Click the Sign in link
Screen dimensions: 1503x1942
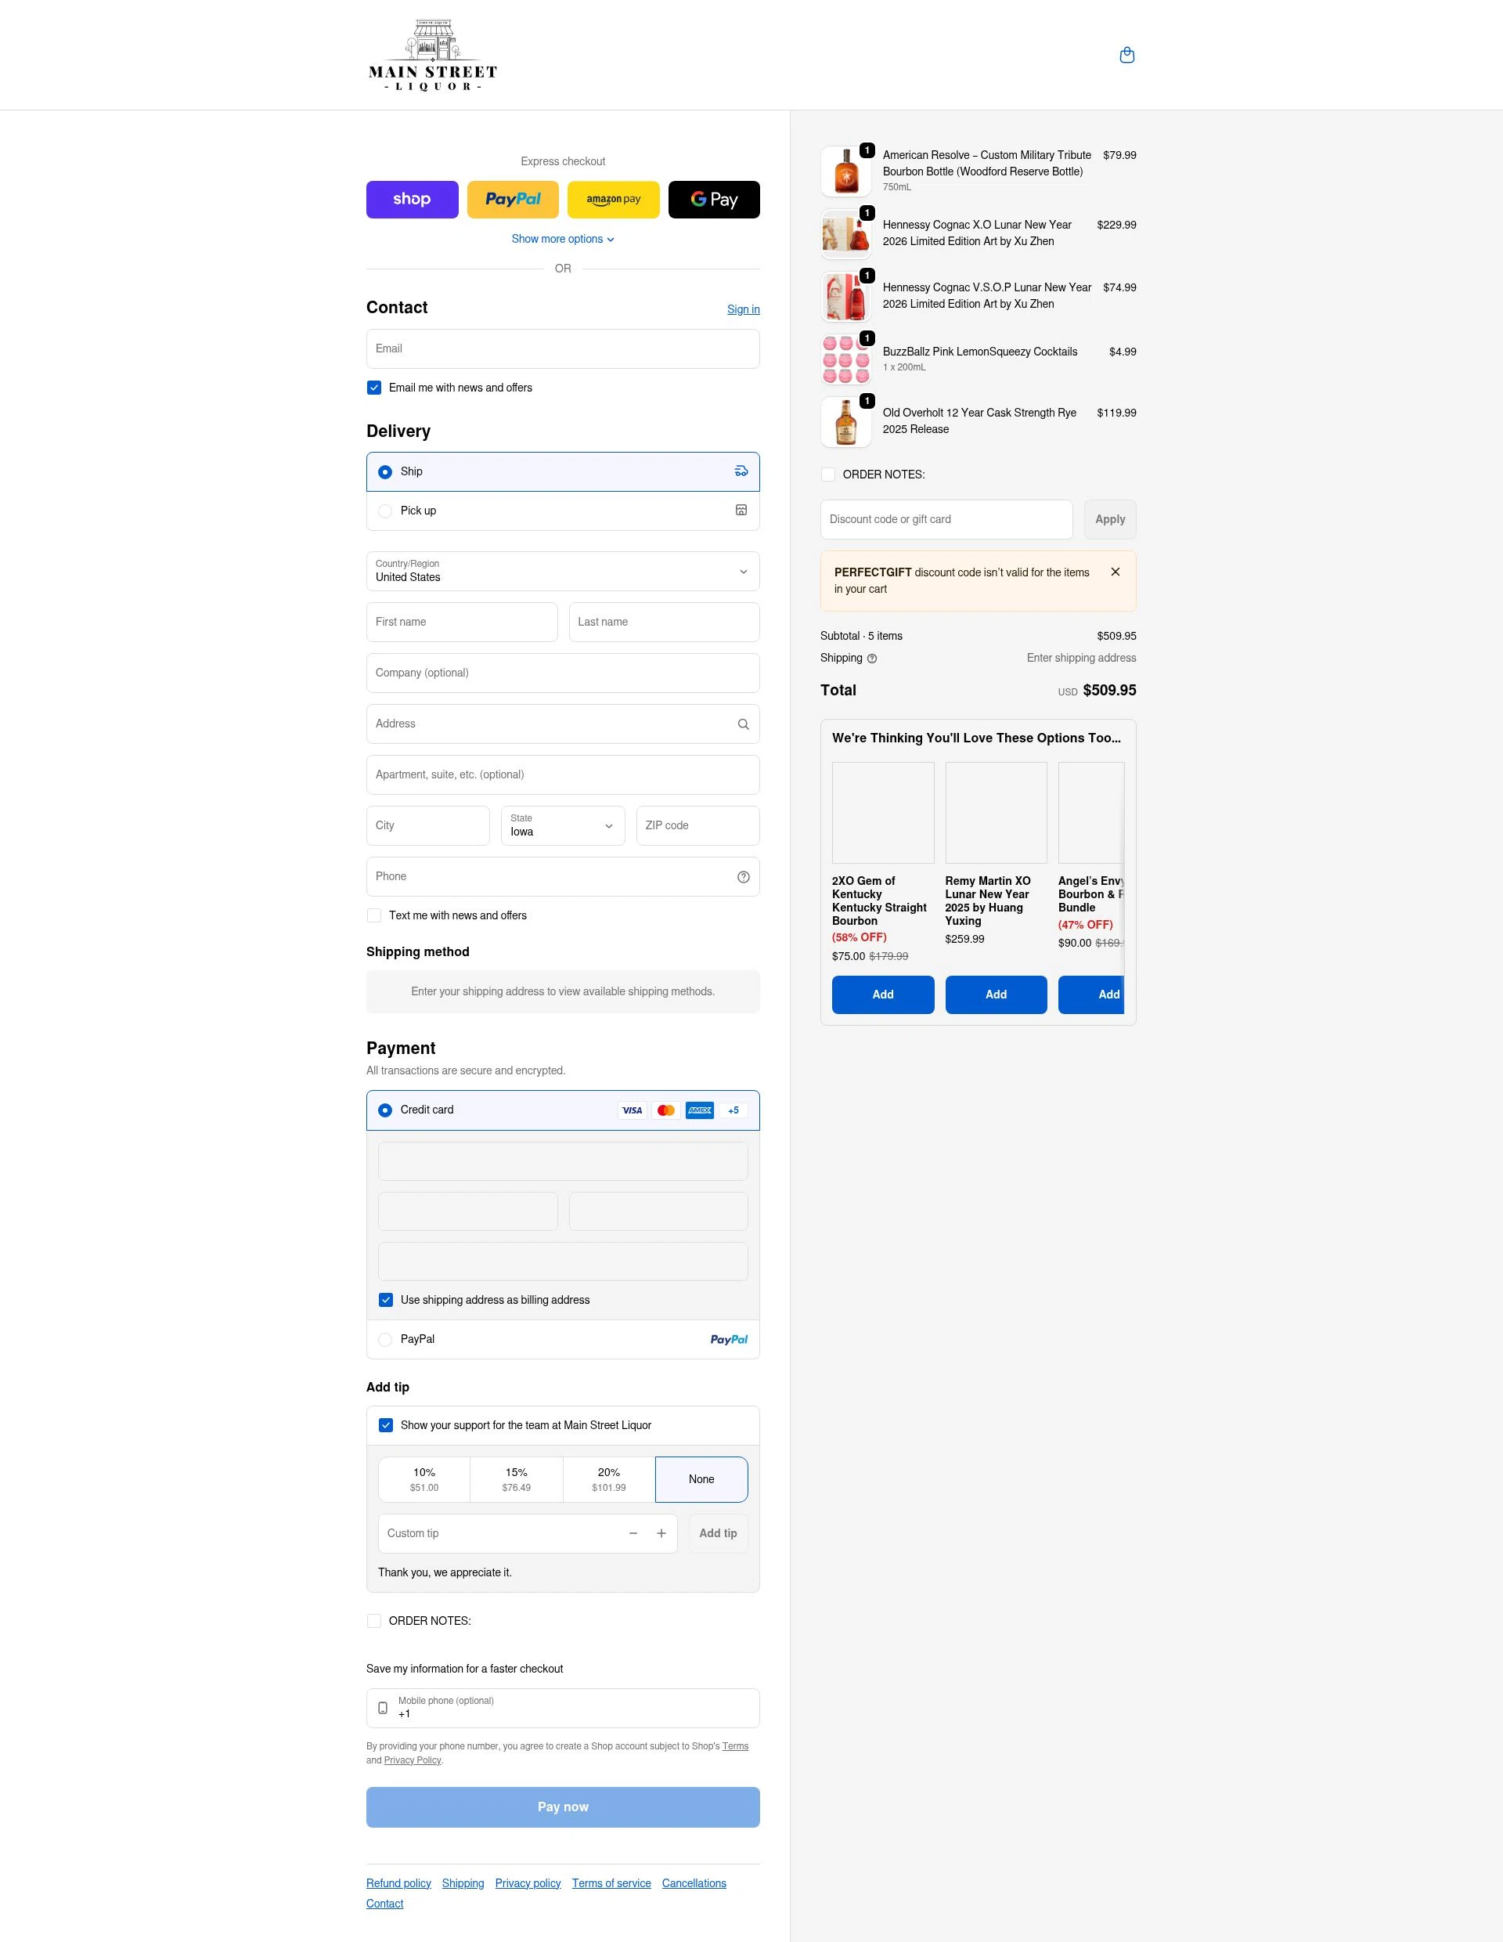[x=742, y=309]
